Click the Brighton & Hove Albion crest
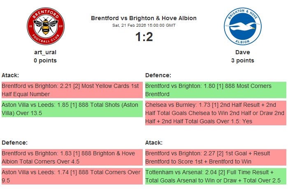Image resolution: width=288 pixels, height=189 pixels. [242, 27]
